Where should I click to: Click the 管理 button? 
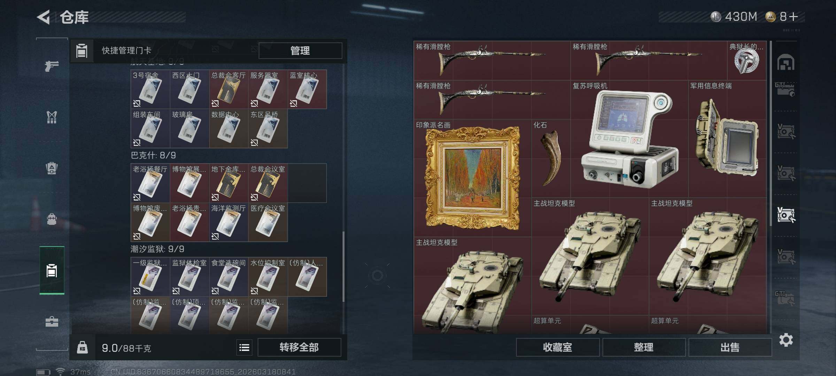click(x=300, y=50)
